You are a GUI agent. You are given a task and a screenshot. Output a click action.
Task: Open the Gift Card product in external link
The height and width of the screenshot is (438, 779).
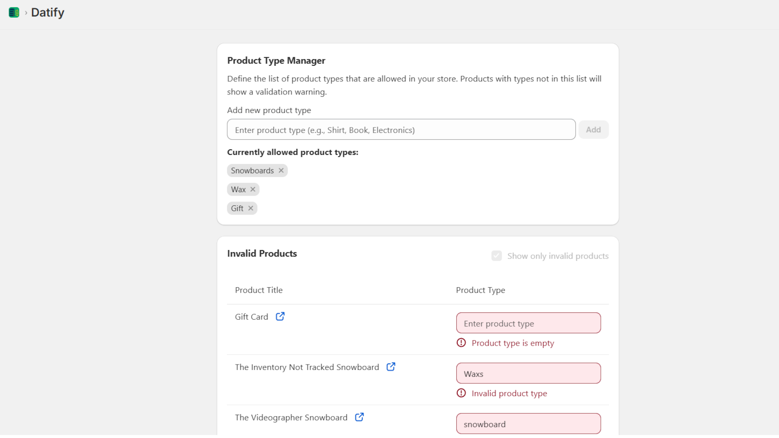pos(280,316)
